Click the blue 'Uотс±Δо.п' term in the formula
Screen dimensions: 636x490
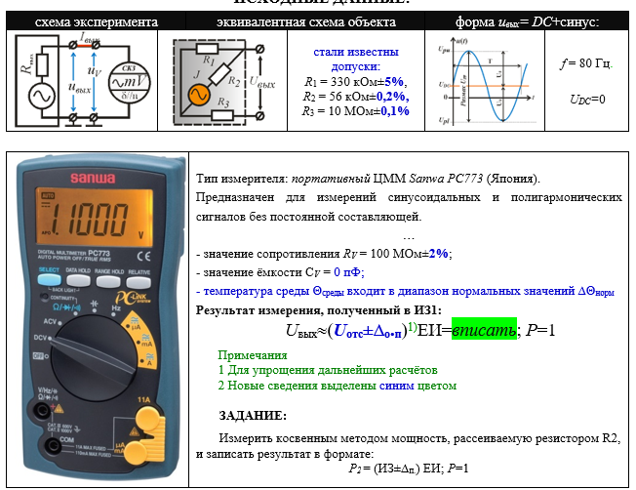click(x=367, y=331)
